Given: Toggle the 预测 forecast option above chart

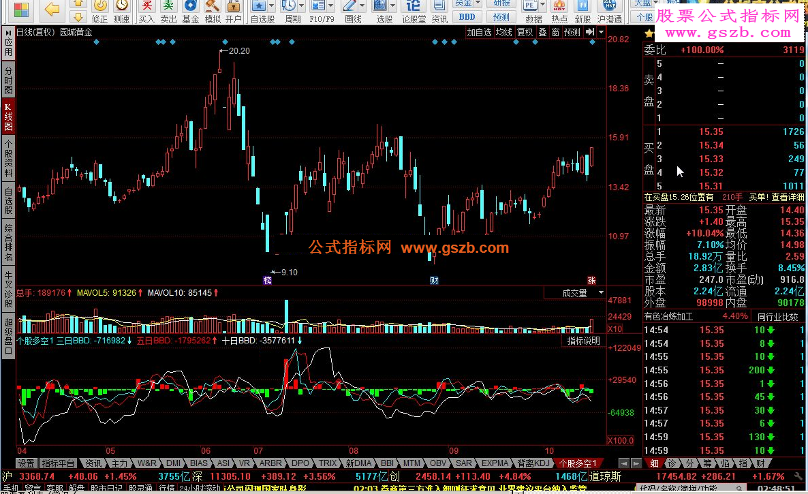Looking at the screenshot, I should [572, 32].
